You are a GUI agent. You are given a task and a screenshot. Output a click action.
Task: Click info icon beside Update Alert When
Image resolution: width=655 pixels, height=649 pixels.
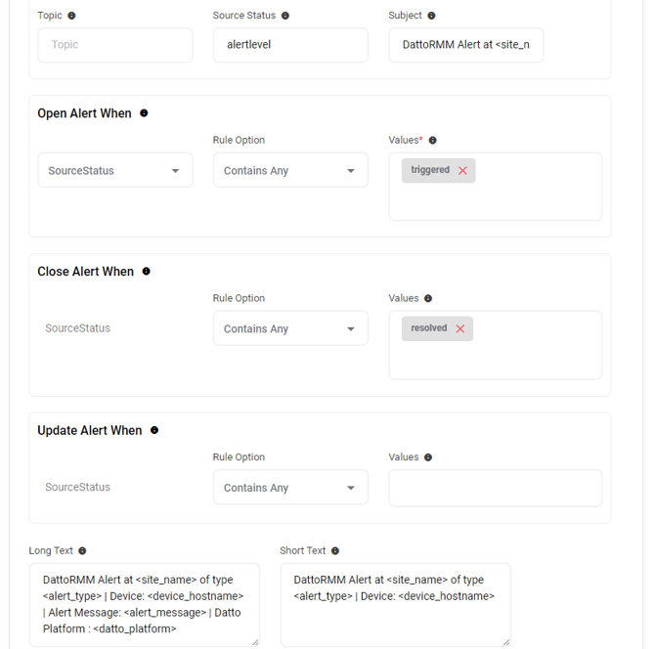pos(154,430)
